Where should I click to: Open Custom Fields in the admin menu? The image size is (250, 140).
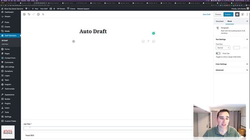tap(11, 121)
